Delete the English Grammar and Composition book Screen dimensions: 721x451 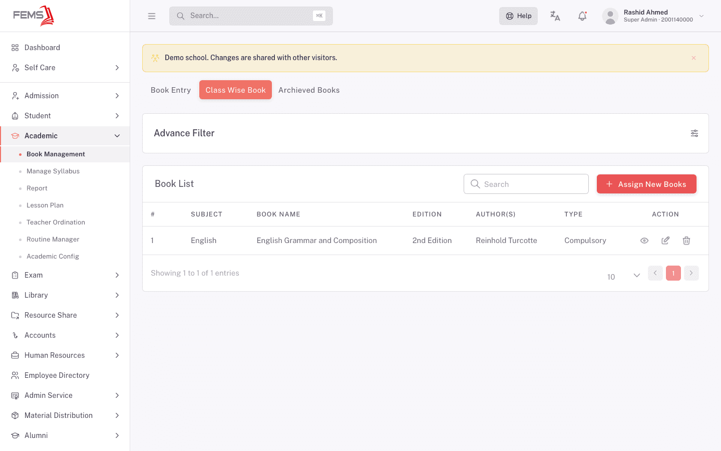pos(686,241)
